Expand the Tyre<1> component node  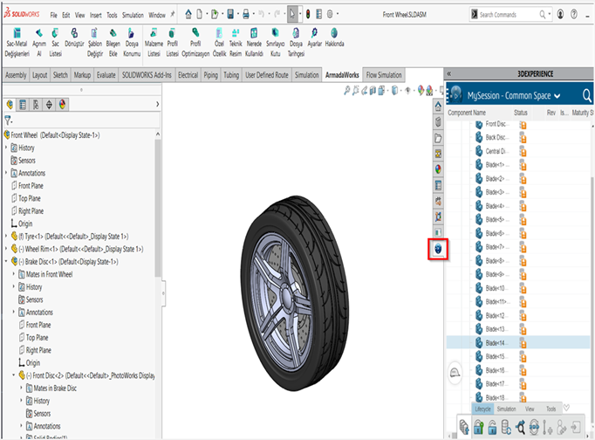(x=6, y=236)
